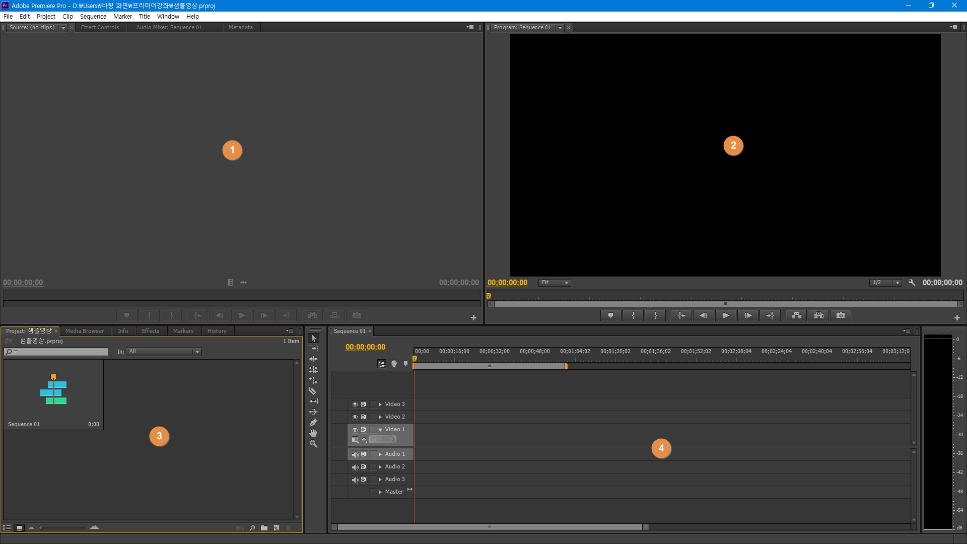Select the Razor tool in the toolbox
This screenshot has height=544, width=967.
[x=313, y=391]
